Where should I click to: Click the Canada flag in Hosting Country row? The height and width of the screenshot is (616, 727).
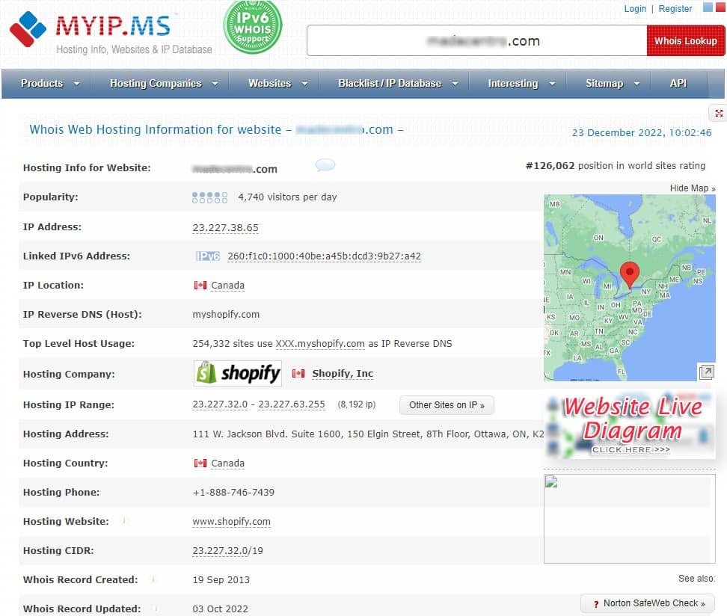pyautogui.click(x=200, y=463)
